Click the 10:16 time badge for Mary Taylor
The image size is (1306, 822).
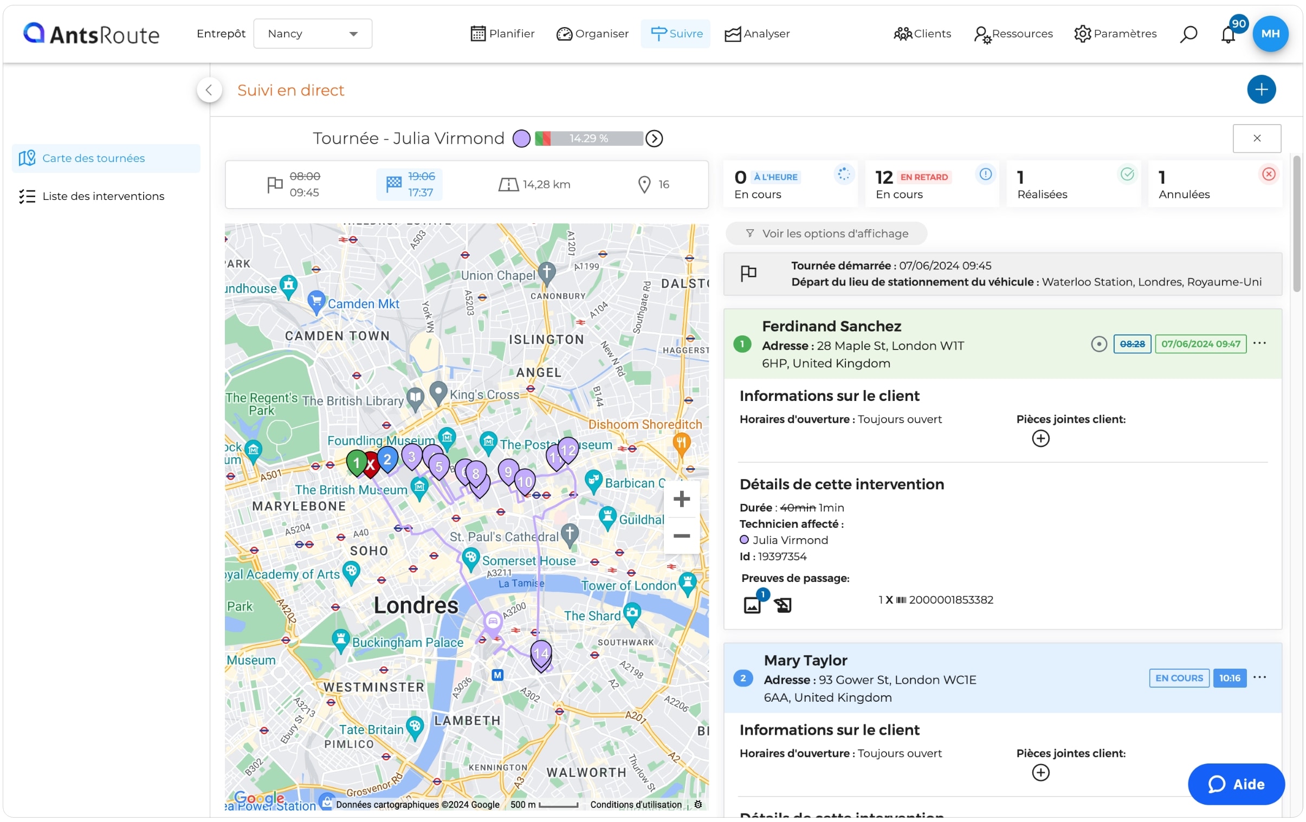1230,678
